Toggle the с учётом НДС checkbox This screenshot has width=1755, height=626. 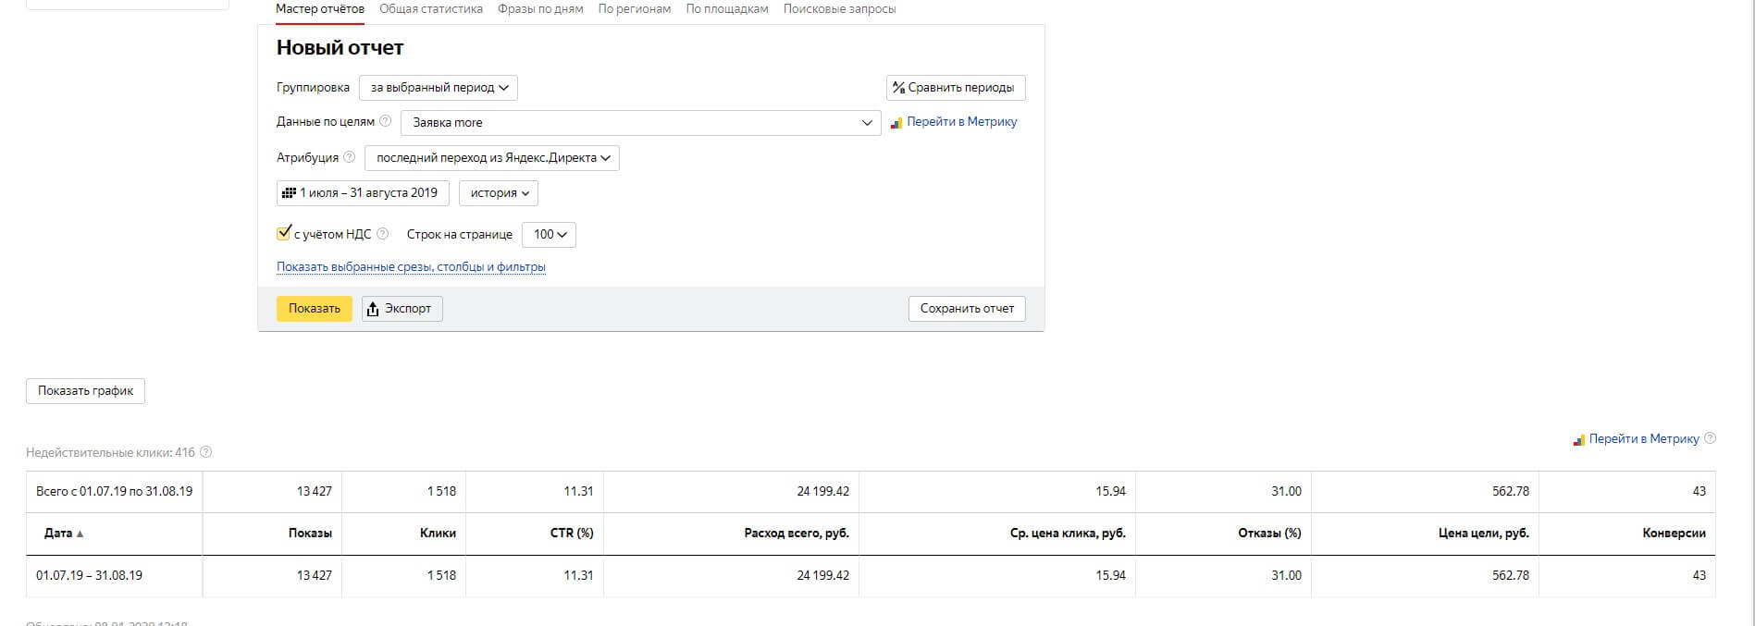click(x=284, y=233)
